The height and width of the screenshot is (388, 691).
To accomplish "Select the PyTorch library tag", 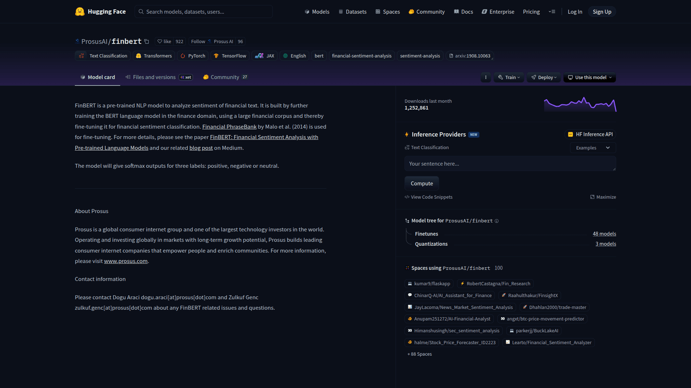I will pos(193,56).
